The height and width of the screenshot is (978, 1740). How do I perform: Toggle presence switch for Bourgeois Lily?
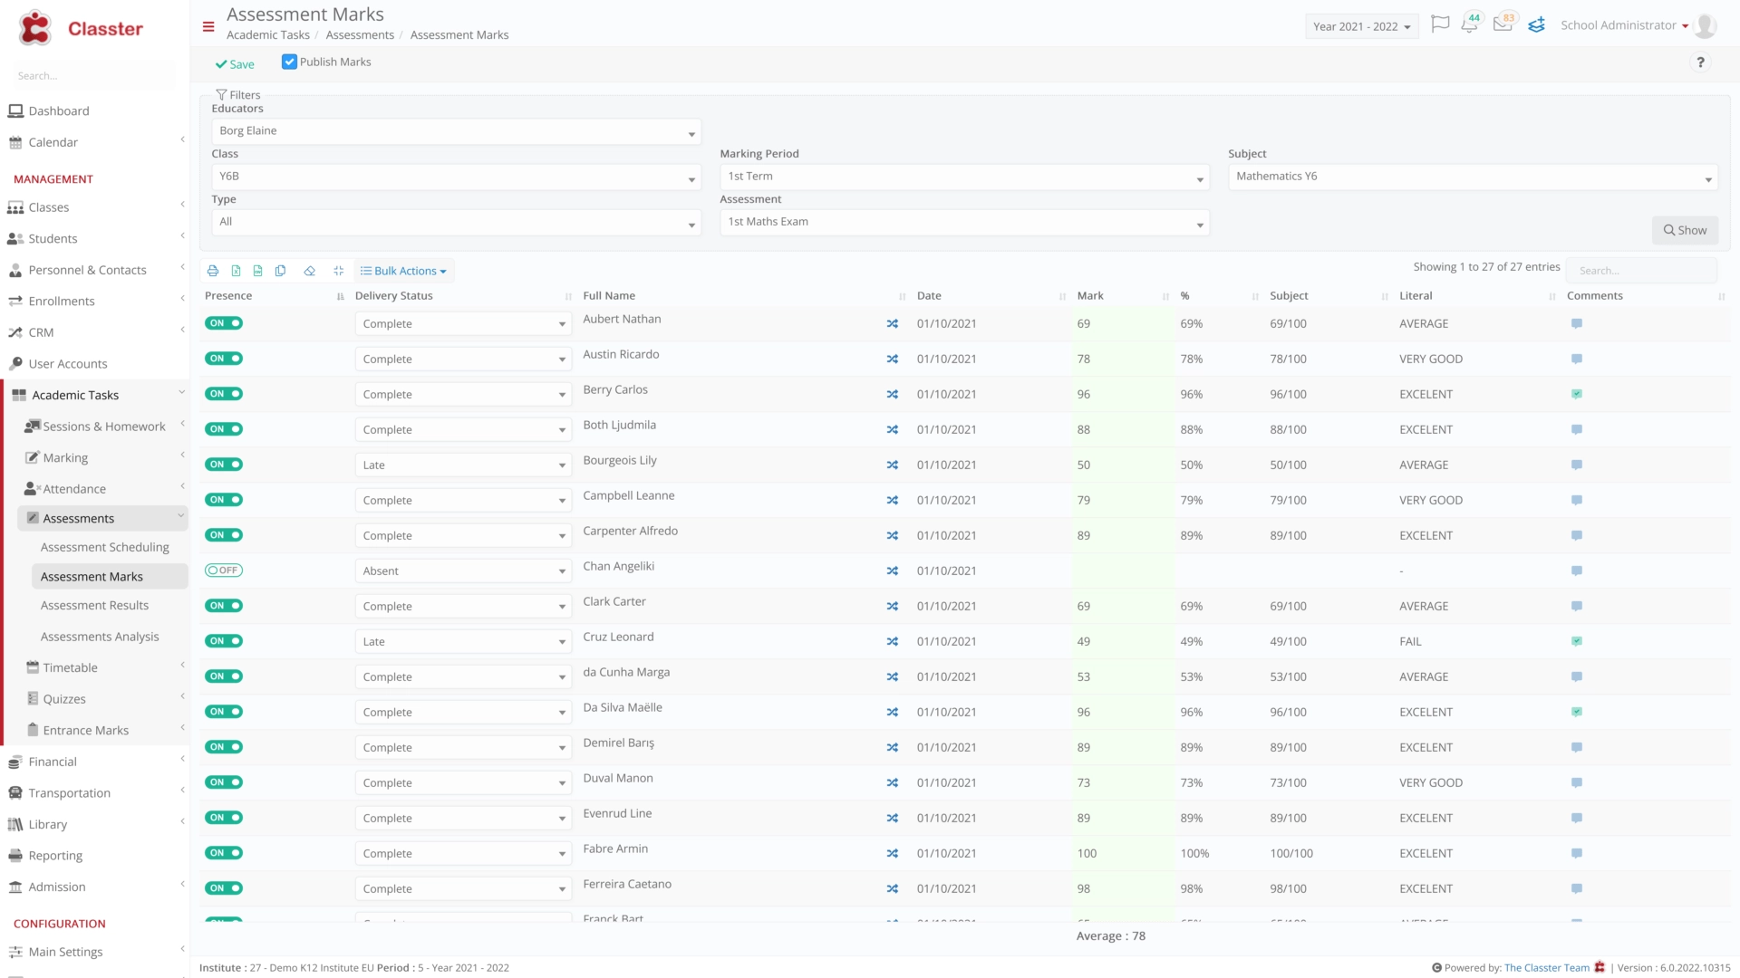pyautogui.click(x=224, y=465)
